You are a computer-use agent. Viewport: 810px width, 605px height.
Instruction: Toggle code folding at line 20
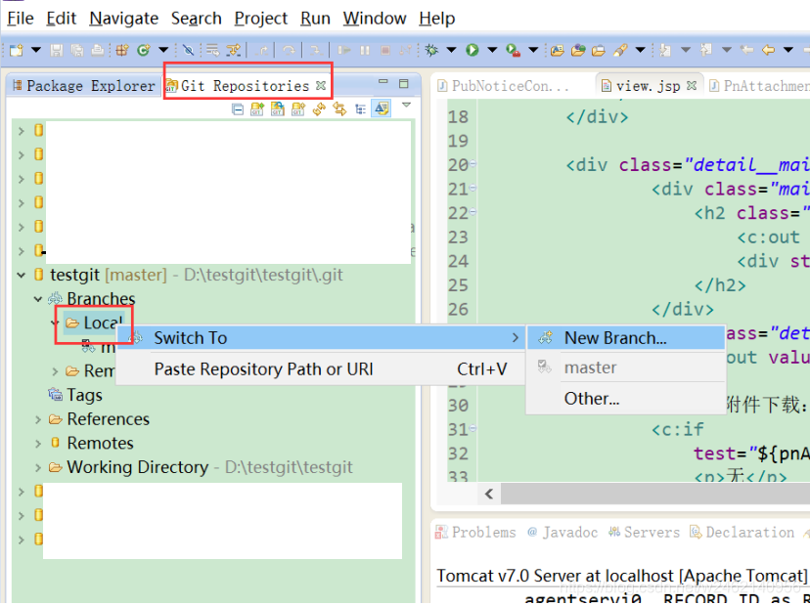click(x=472, y=164)
